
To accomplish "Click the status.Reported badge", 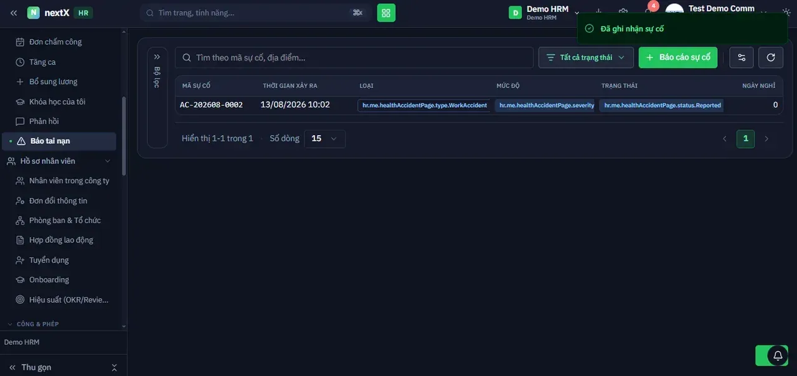I will (x=662, y=105).
